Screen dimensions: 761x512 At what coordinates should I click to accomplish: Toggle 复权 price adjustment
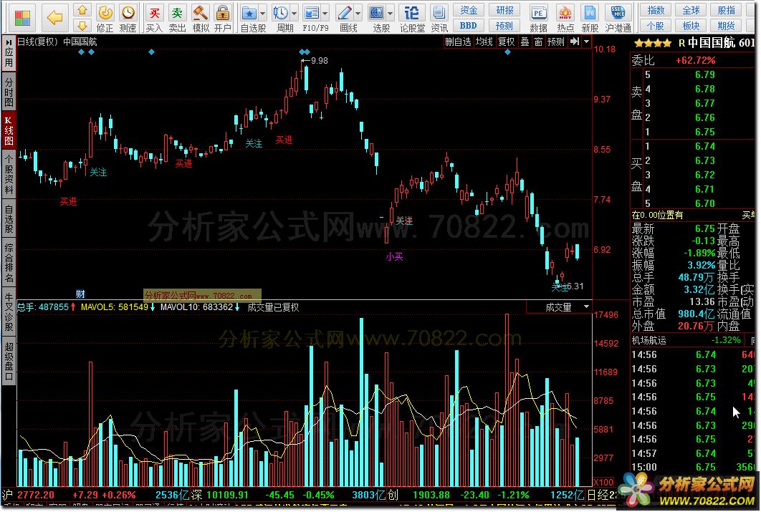coord(506,42)
